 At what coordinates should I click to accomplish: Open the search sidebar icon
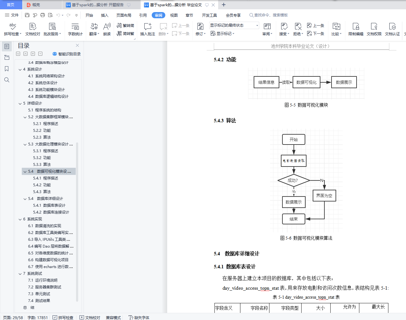[7, 80]
